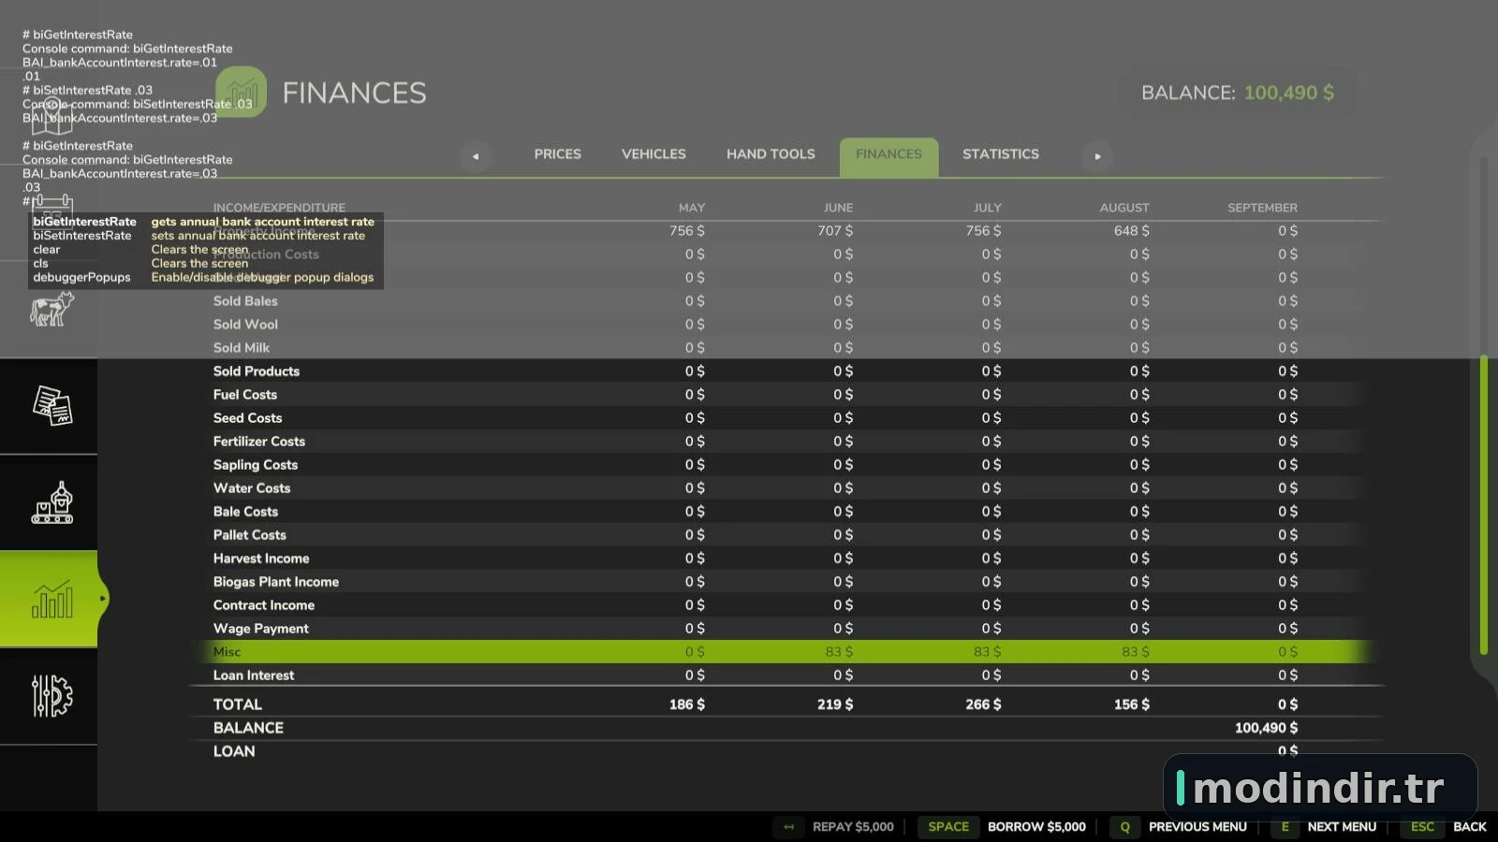Screen dimensions: 1498x842
Task: Select the finances chart sidebar icon
Action: (52, 599)
